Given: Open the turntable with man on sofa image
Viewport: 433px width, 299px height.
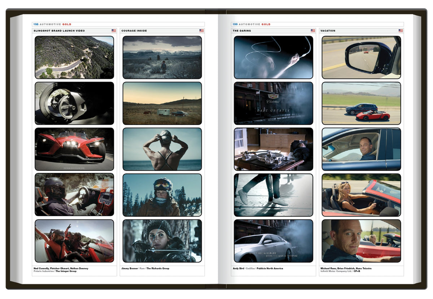Looking at the screenshot, I should point(274,149).
